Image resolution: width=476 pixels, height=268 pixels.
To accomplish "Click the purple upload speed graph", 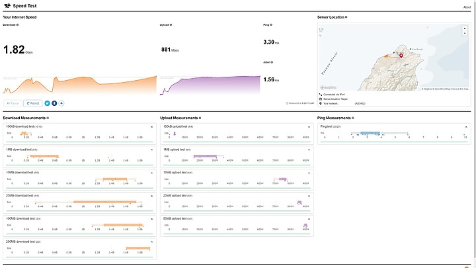I will (x=210, y=85).
